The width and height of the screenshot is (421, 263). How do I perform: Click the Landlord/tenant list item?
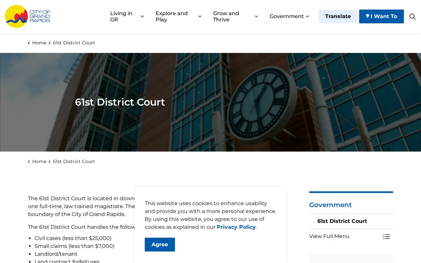pyautogui.click(x=56, y=254)
